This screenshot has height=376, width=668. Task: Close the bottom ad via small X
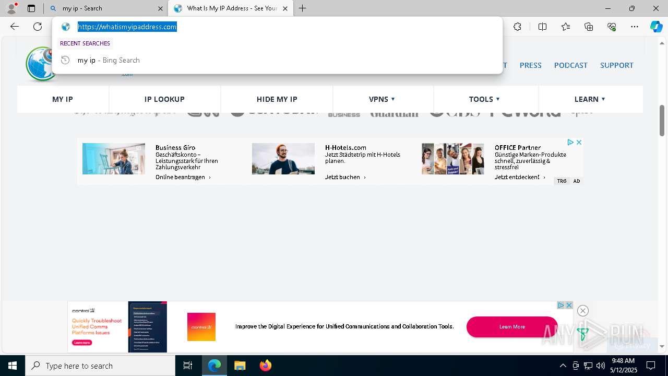point(569,305)
